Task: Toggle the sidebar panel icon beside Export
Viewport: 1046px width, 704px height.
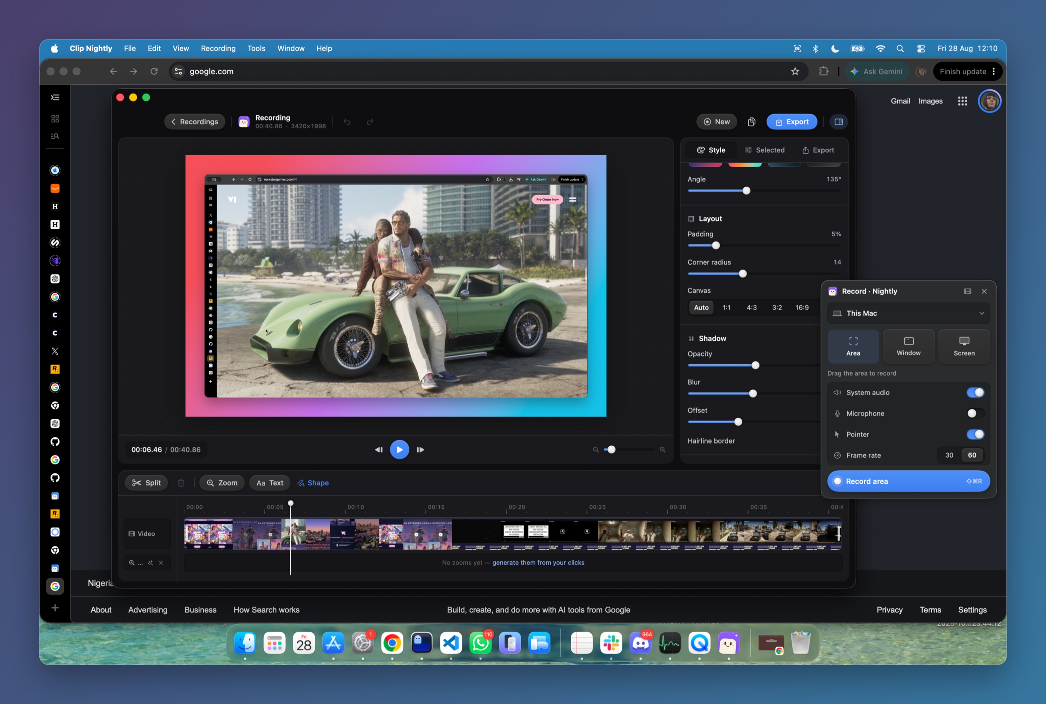Action: (838, 122)
